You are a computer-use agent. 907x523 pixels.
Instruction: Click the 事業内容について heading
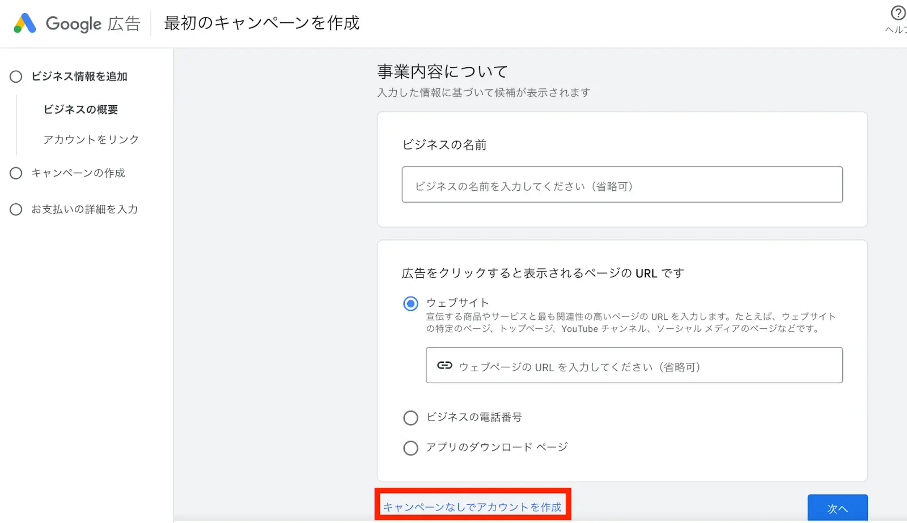442,72
